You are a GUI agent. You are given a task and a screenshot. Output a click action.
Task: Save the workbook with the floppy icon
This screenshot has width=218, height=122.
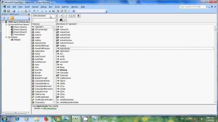pos(14,11)
